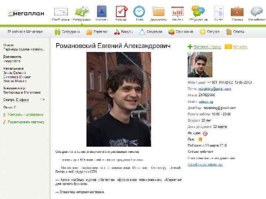This screenshot has height=199, width=266.
Task: Click the green Поставить задачу link
Action: pos(207,47)
